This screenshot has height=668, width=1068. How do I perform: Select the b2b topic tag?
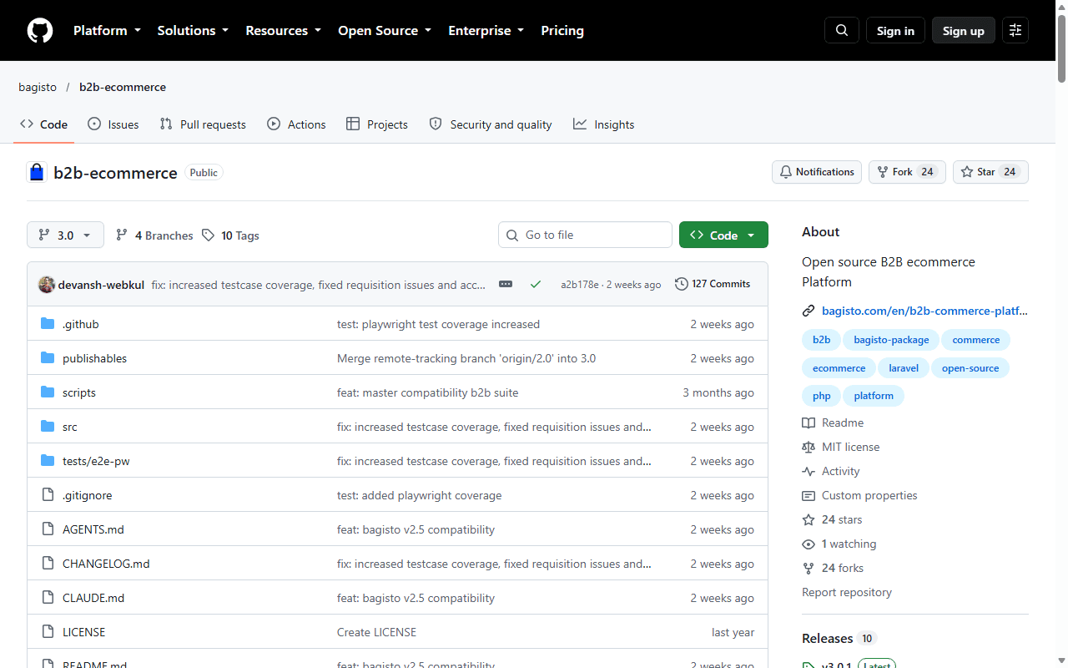822,340
